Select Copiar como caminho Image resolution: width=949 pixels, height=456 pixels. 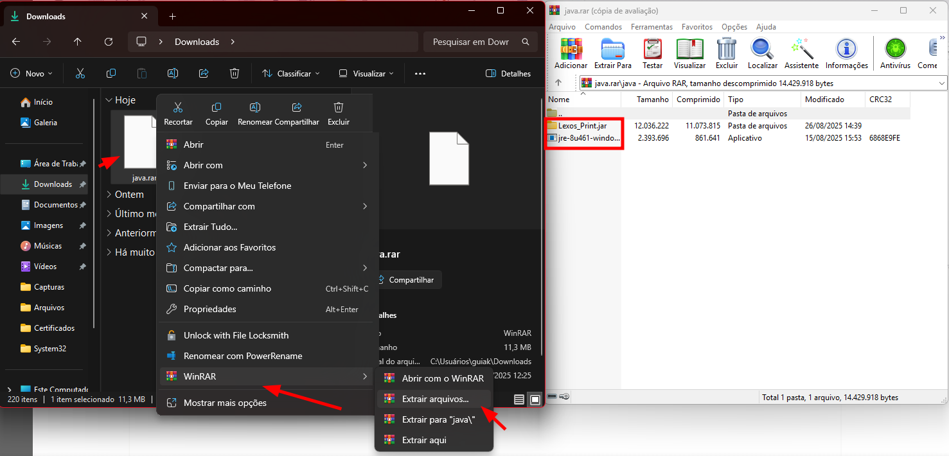tap(267, 288)
